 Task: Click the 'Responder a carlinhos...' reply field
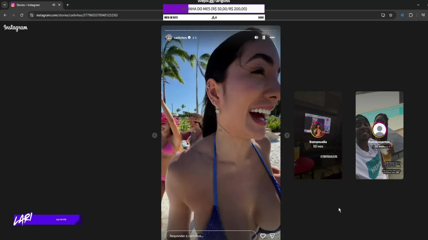(x=211, y=236)
